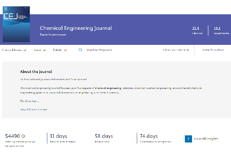Screen dimensions: 231x156
Task: Click View all insights link
Action: 206,139
